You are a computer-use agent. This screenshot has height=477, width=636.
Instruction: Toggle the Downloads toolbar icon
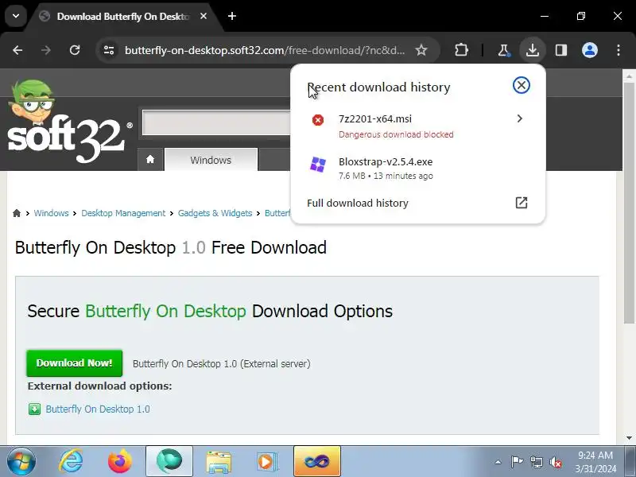click(532, 50)
